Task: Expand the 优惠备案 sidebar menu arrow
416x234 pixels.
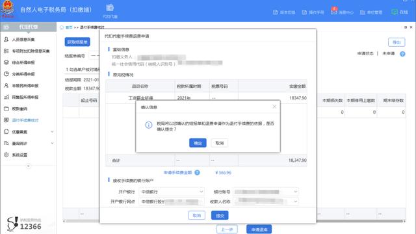Action: point(52,132)
